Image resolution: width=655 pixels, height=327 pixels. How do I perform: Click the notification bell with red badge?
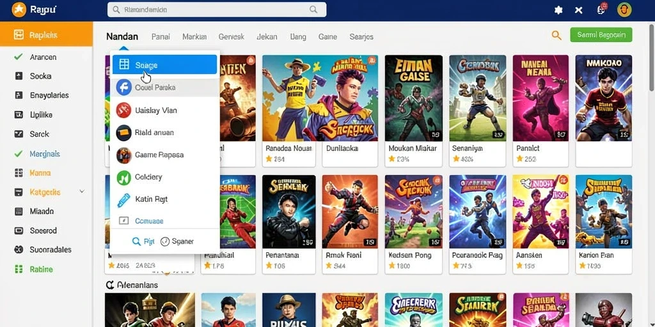[x=601, y=9]
